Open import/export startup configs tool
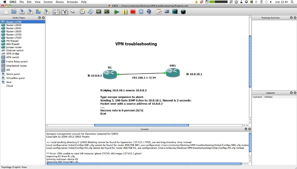 pyautogui.click(x=90, y=12)
